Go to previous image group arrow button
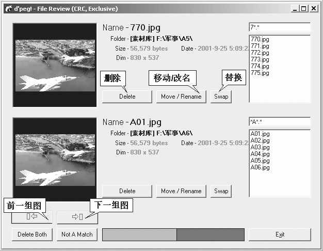The image size is (323, 251). (x=31, y=216)
